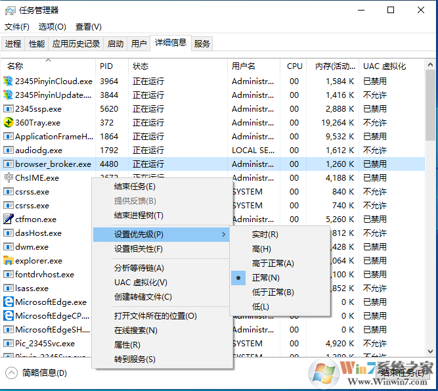Click the MicrosoftEdgeCP Edge icon

[9, 315]
